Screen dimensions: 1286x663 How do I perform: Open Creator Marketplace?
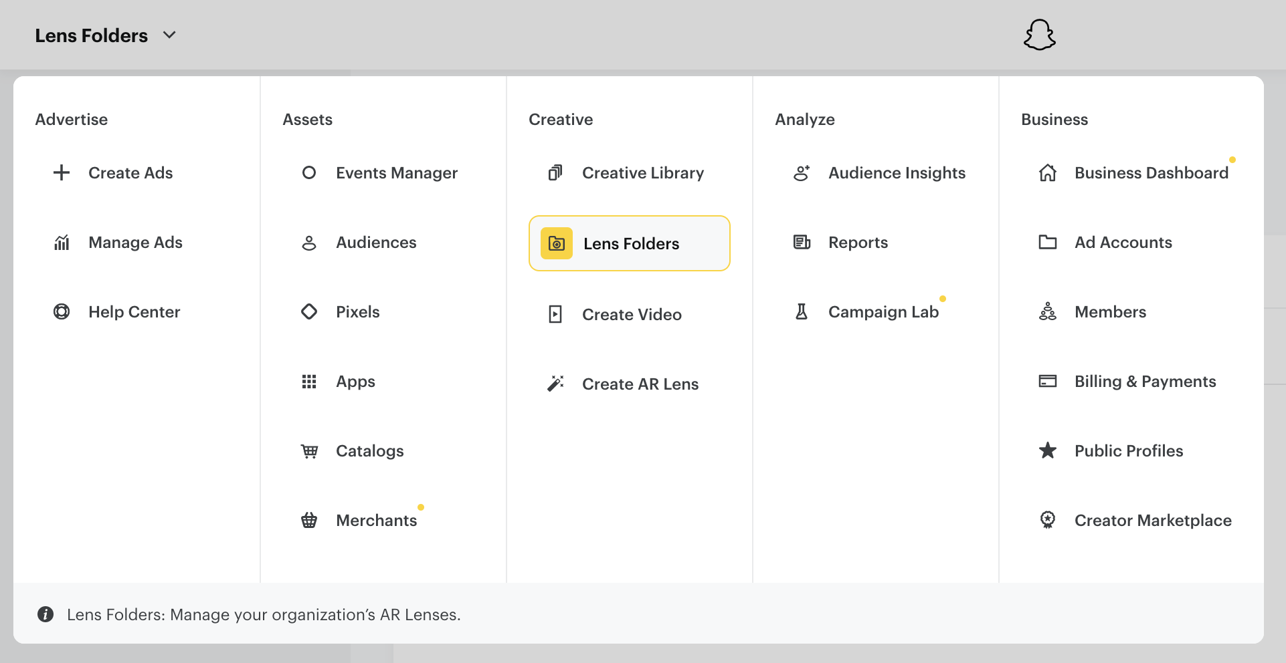(1152, 520)
